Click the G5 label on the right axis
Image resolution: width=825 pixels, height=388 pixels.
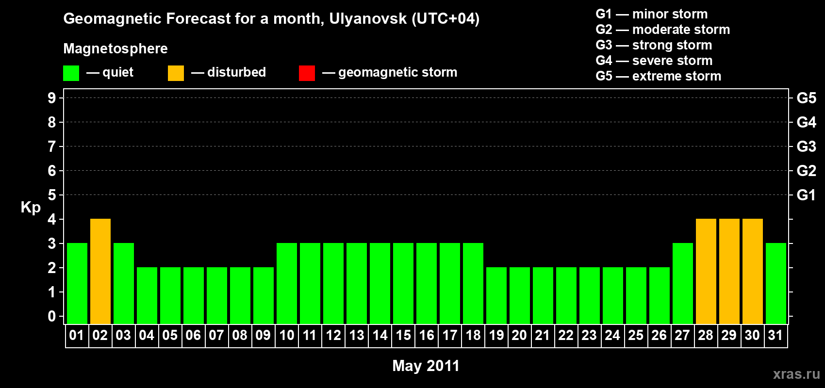click(x=807, y=98)
